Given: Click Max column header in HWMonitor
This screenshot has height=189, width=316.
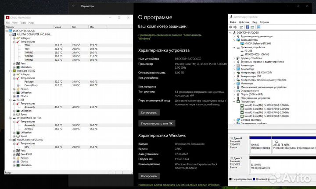Looking at the screenshot, I should (97, 27).
